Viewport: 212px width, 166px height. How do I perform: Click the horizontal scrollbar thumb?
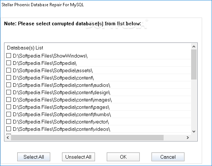click(x=87, y=138)
